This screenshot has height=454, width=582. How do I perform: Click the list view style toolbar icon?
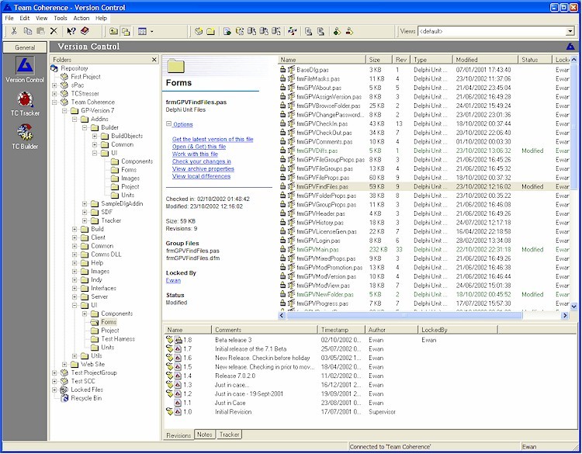pos(142,32)
